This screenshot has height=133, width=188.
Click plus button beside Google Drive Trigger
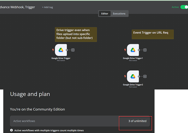tap(73, 50)
